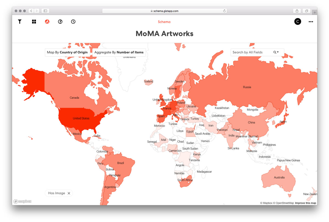This screenshot has width=329, height=222.
Task: Click the Norway country label
Action: [172, 88]
